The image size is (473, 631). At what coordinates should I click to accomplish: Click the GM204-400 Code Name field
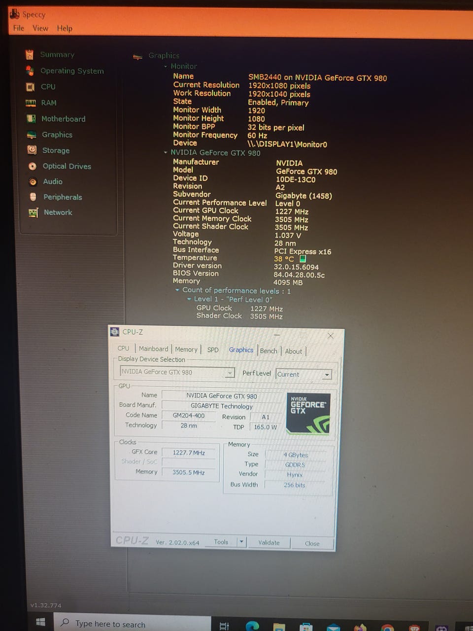click(189, 416)
